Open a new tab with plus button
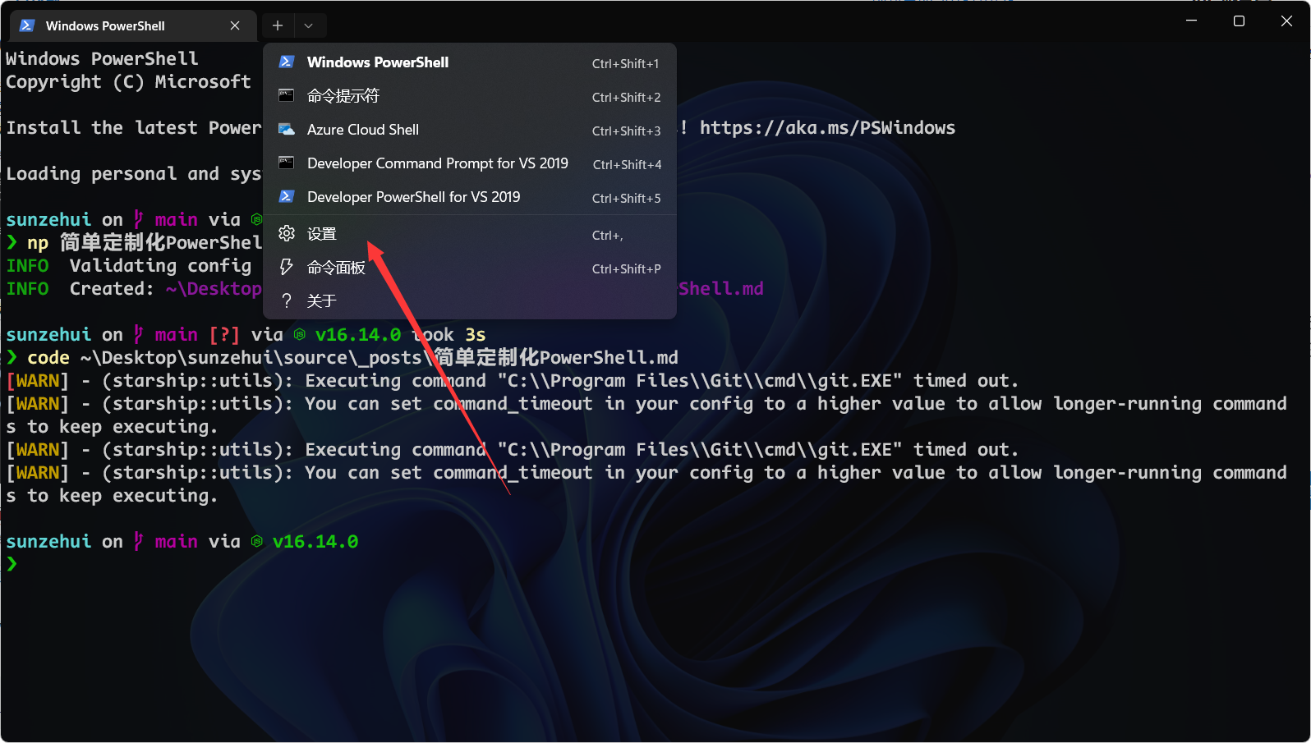The width and height of the screenshot is (1311, 743). pos(278,25)
